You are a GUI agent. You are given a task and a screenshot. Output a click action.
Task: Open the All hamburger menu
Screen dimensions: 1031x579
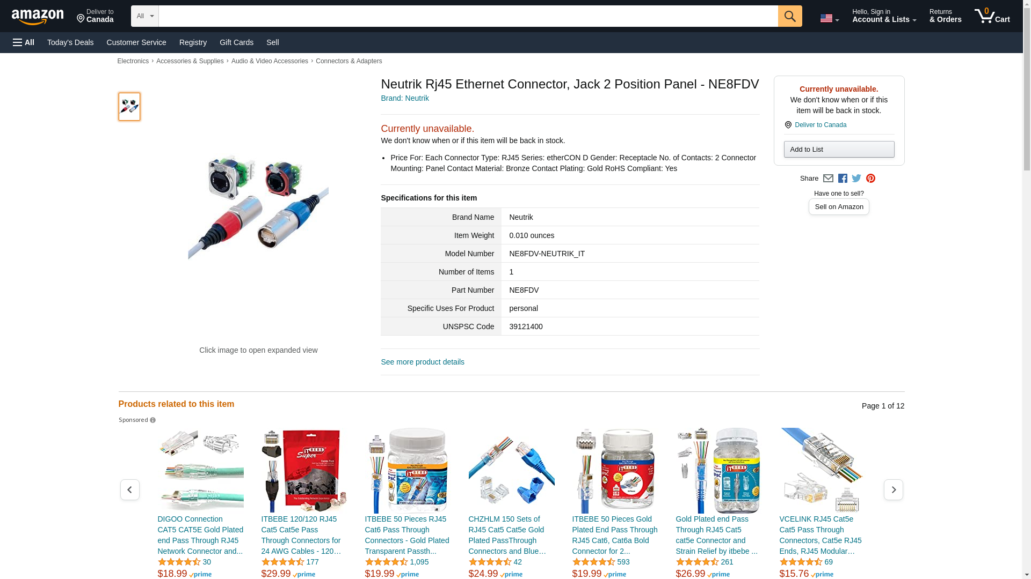click(24, 42)
